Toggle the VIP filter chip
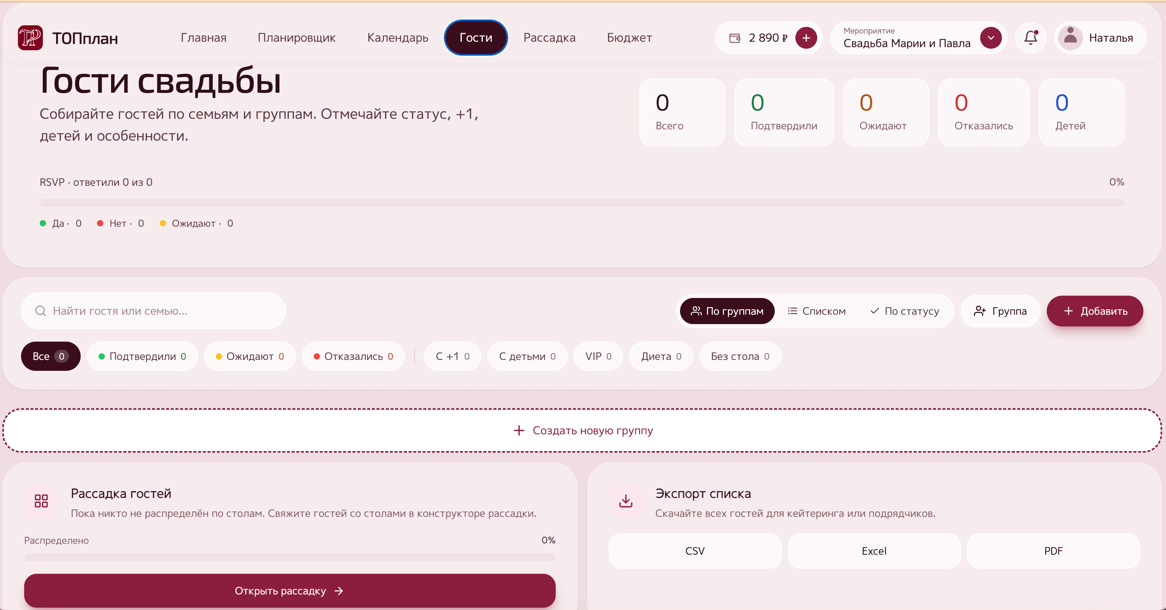 pyautogui.click(x=598, y=356)
